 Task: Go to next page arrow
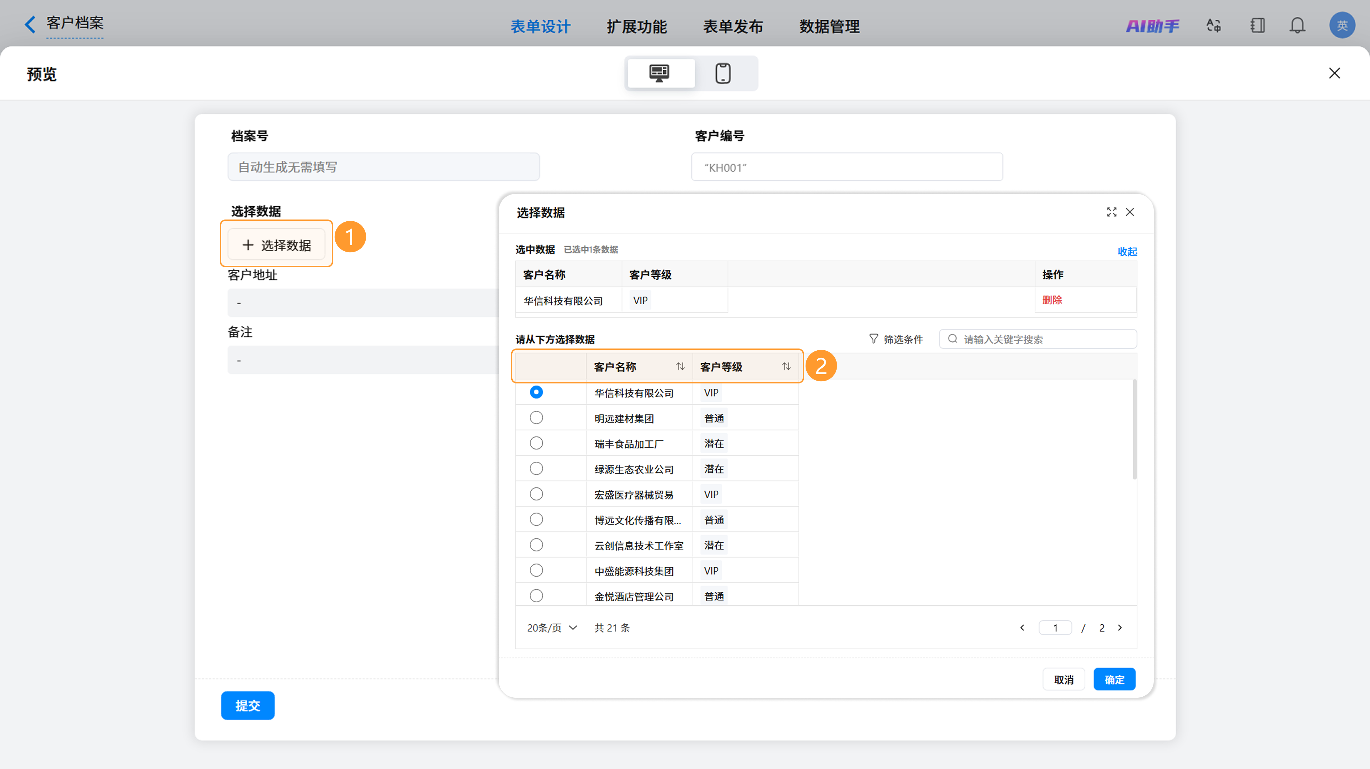coord(1120,628)
